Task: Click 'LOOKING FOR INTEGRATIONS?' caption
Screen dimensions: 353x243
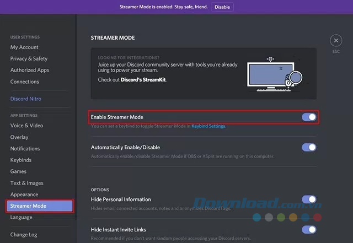Action: click(129, 58)
